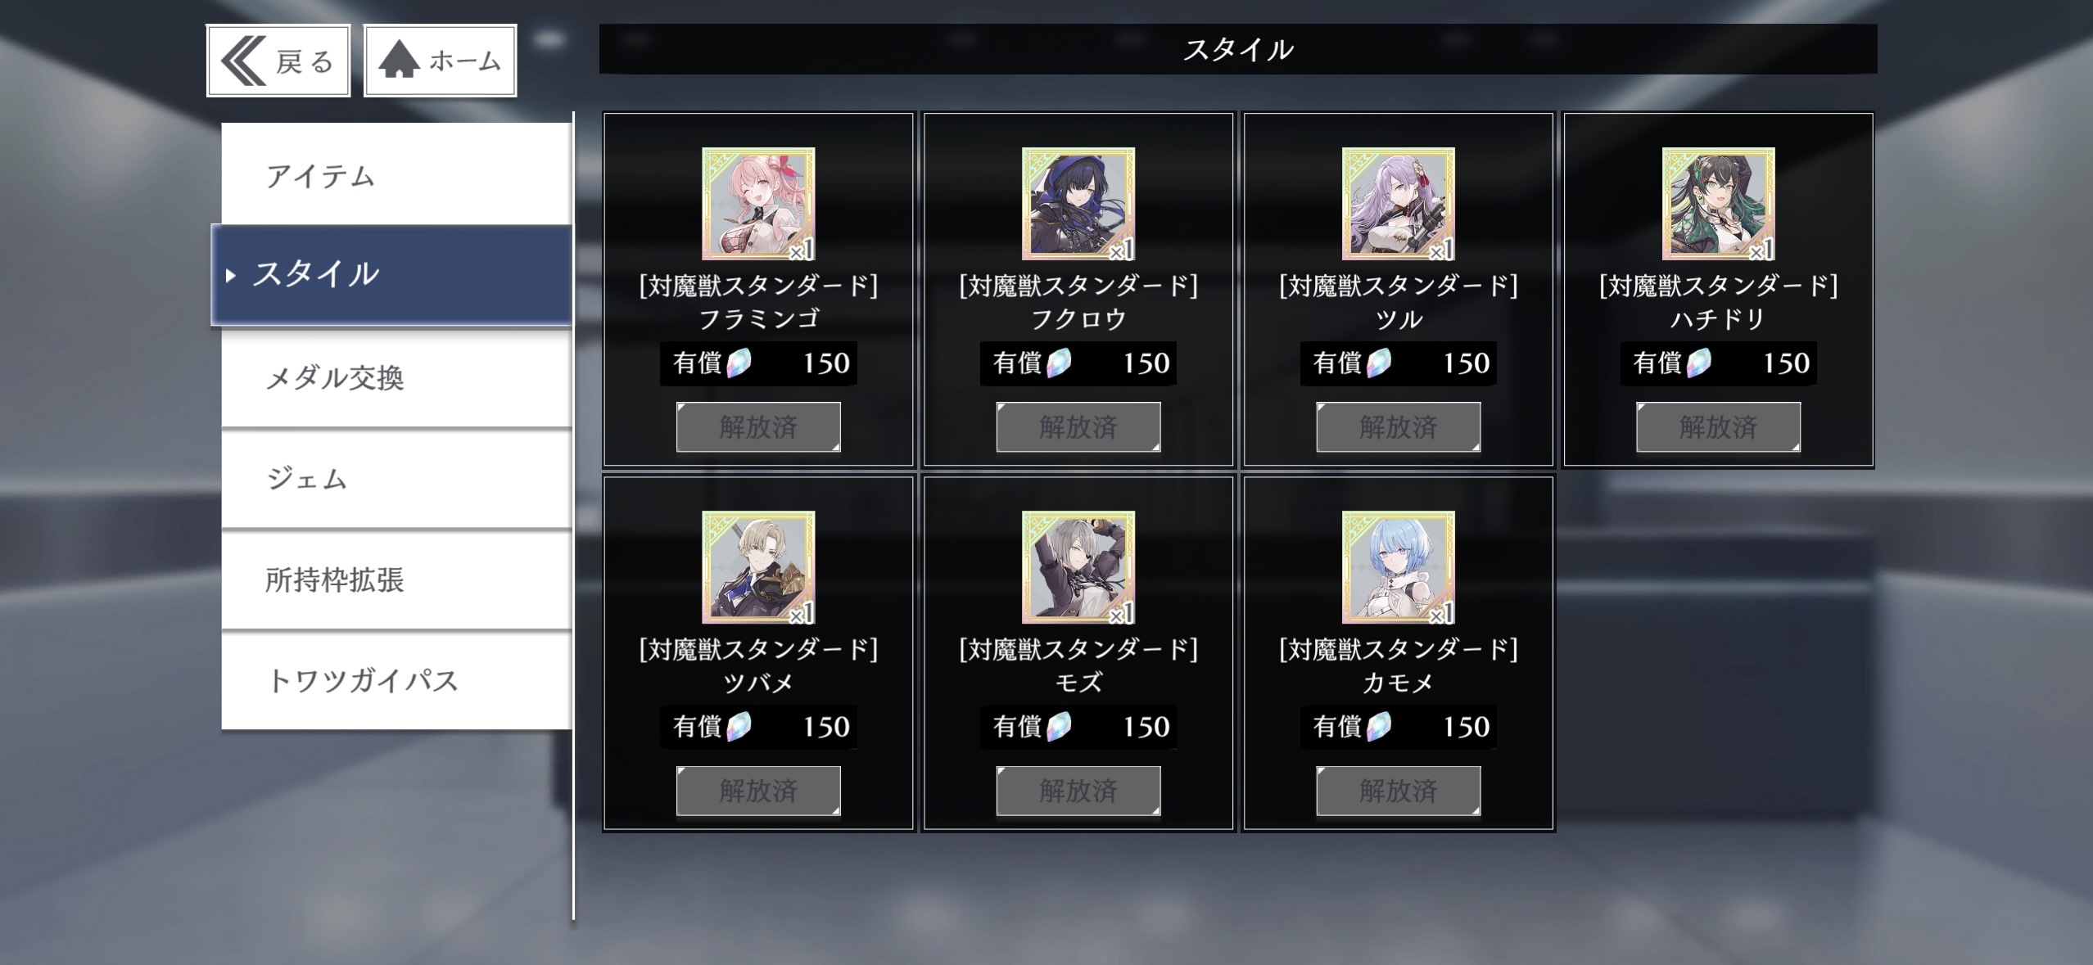The height and width of the screenshot is (965, 2093).
Task: Click the フクロウ character portrait icon
Action: (1078, 204)
